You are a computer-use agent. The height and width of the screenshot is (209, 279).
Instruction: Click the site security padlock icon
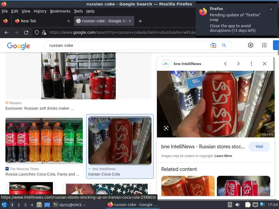44,33
